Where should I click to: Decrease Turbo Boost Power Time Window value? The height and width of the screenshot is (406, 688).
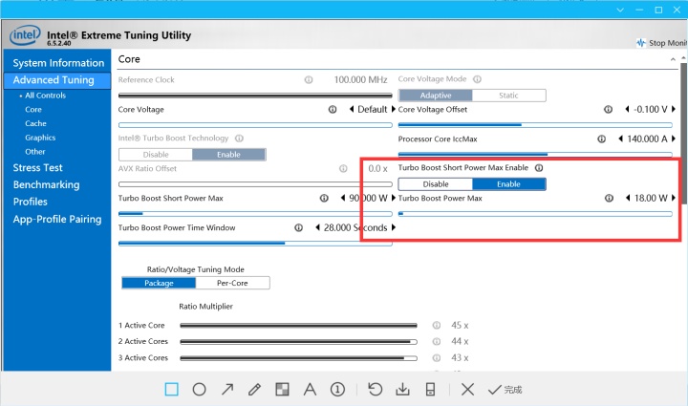pyautogui.click(x=317, y=227)
